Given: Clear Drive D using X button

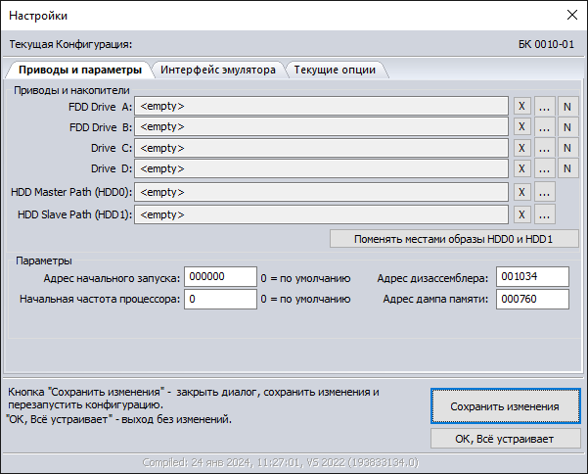Looking at the screenshot, I should [x=522, y=170].
